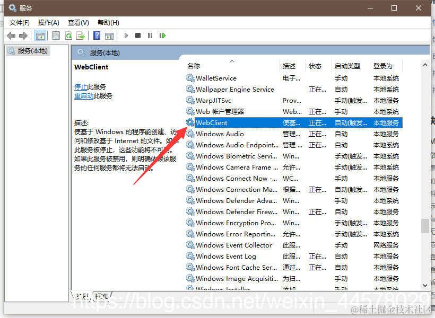
Task: Restart the service with toolbar icon
Action: (162, 36)
